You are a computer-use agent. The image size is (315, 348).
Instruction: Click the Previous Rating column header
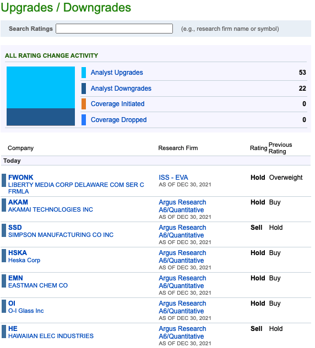click(x=280, y=148)
